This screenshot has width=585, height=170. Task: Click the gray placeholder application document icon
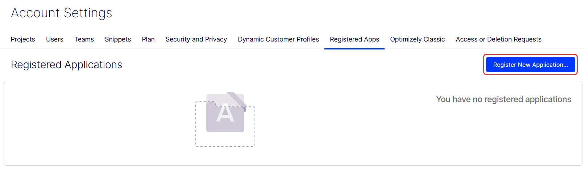pyautogui.click(x=225, y=113)
